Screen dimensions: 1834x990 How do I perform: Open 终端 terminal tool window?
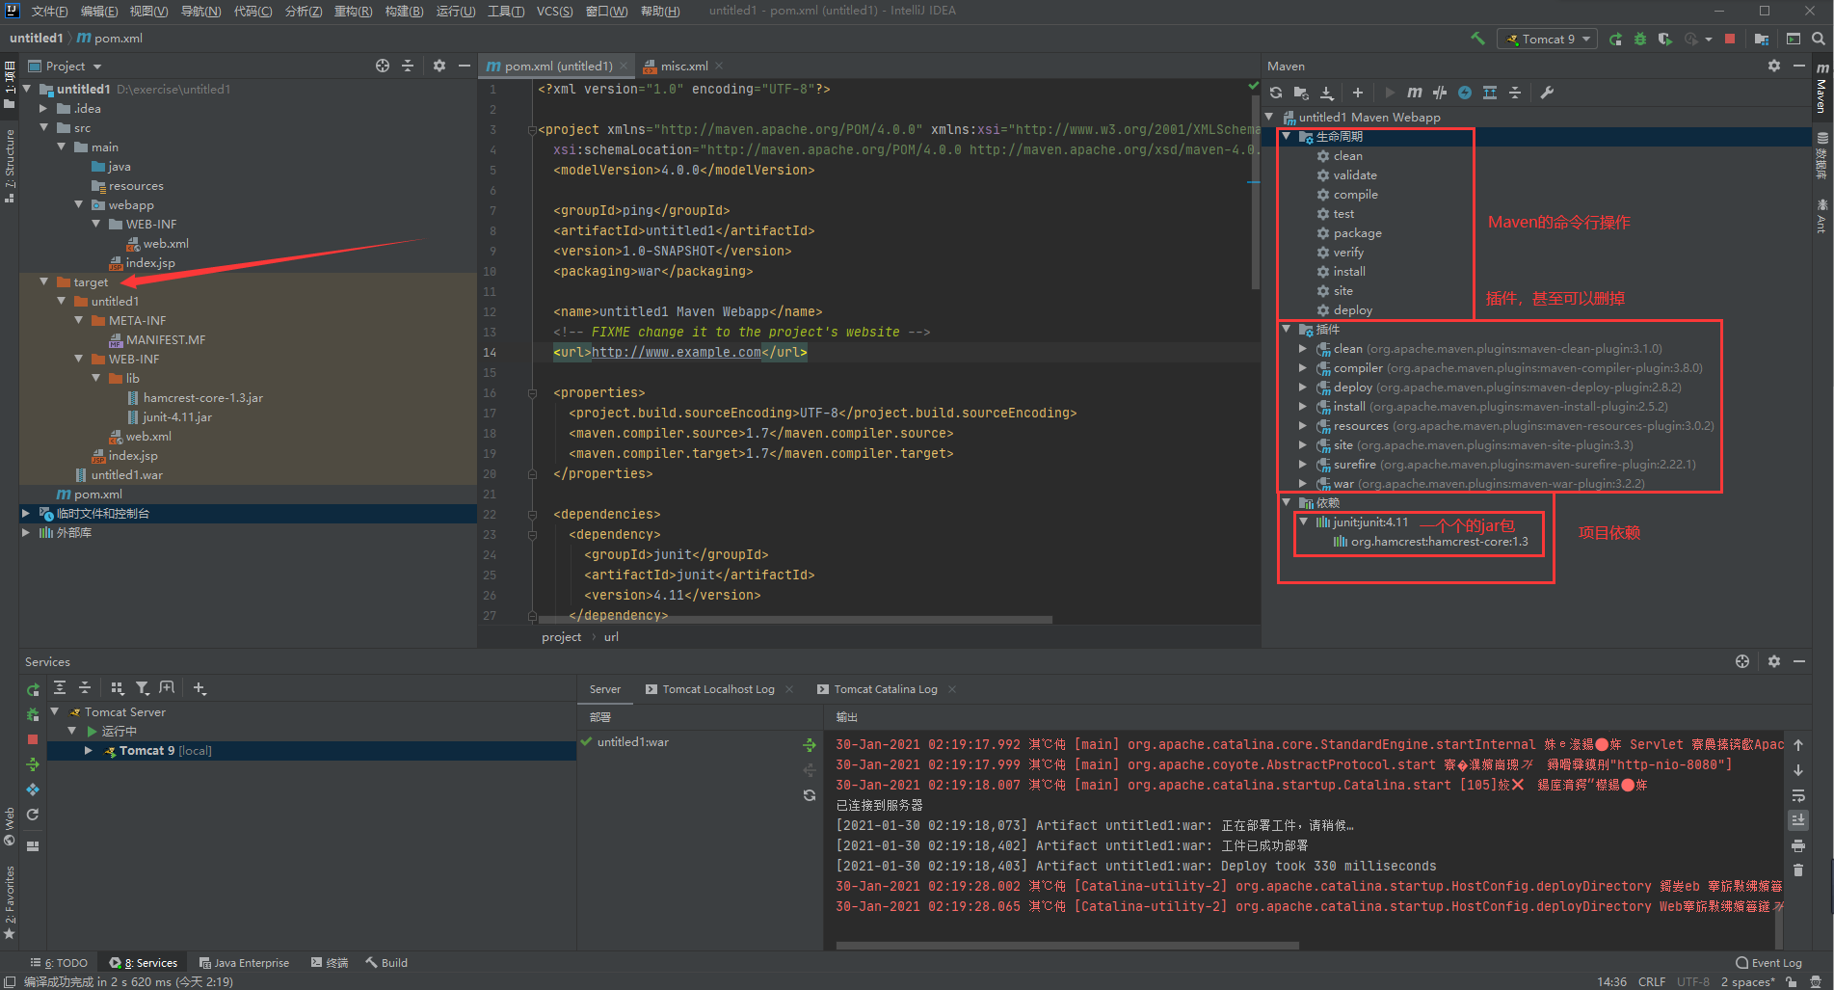[x=330, y=962]
